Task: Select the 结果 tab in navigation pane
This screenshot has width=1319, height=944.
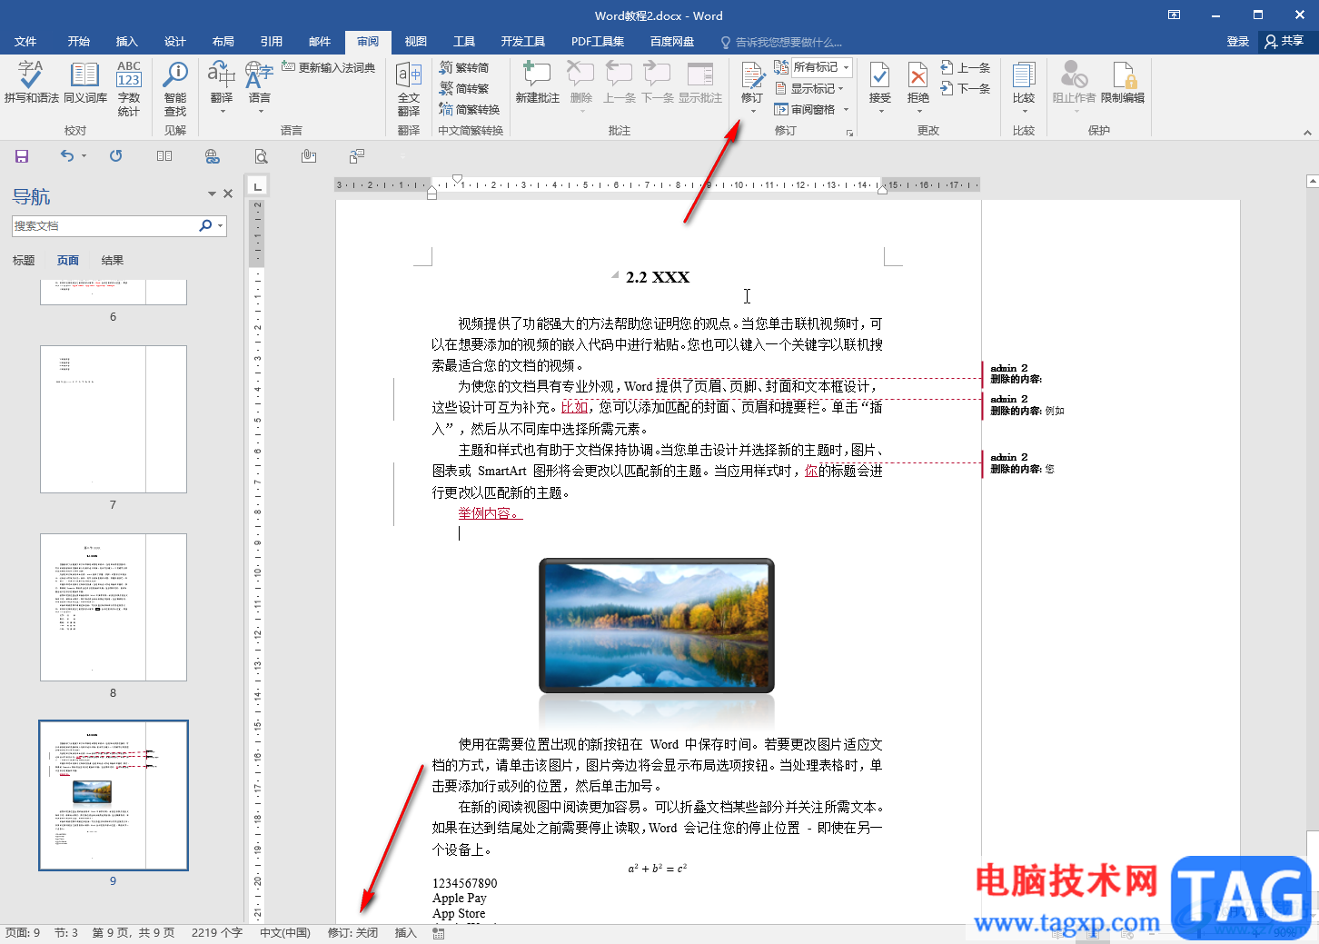Action: coord(113,261)
